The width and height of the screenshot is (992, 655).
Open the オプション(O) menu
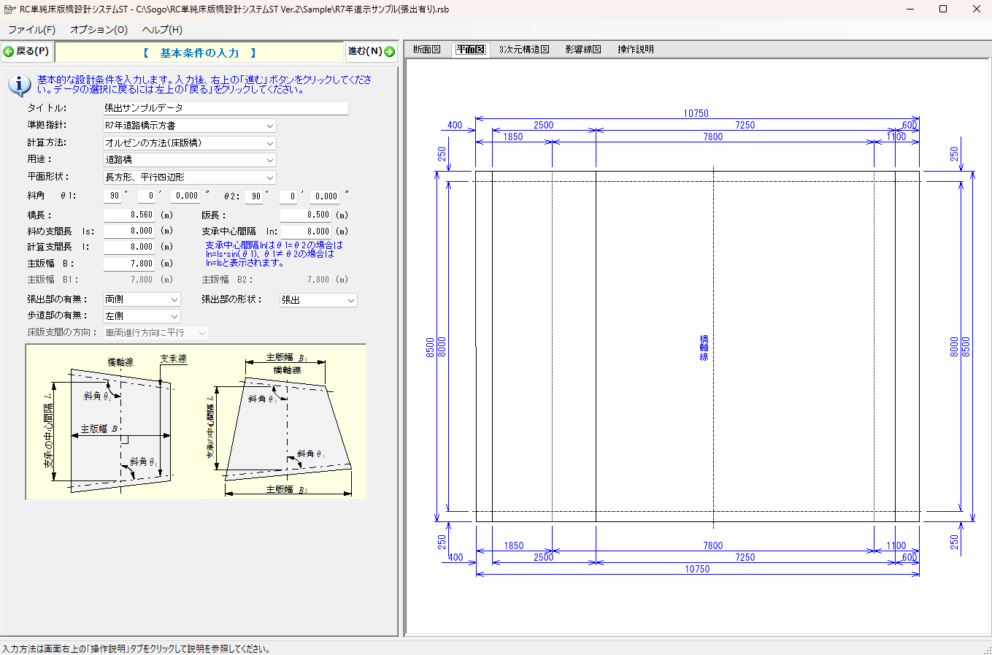99,30
